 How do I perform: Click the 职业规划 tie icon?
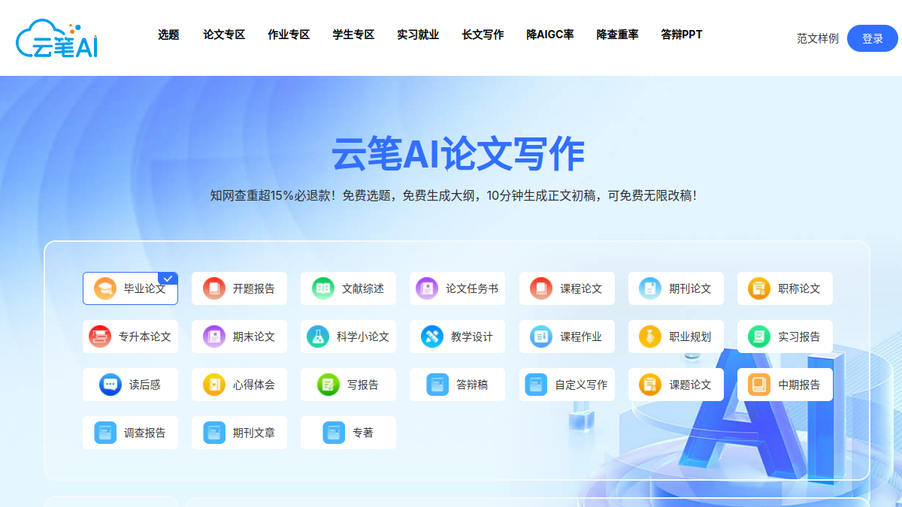click(x=650, y=336)
